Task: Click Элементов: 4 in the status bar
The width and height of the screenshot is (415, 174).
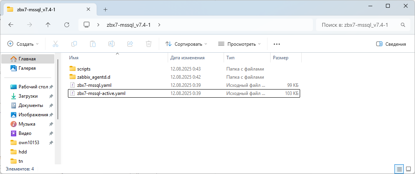Action: tap(20, 169)
